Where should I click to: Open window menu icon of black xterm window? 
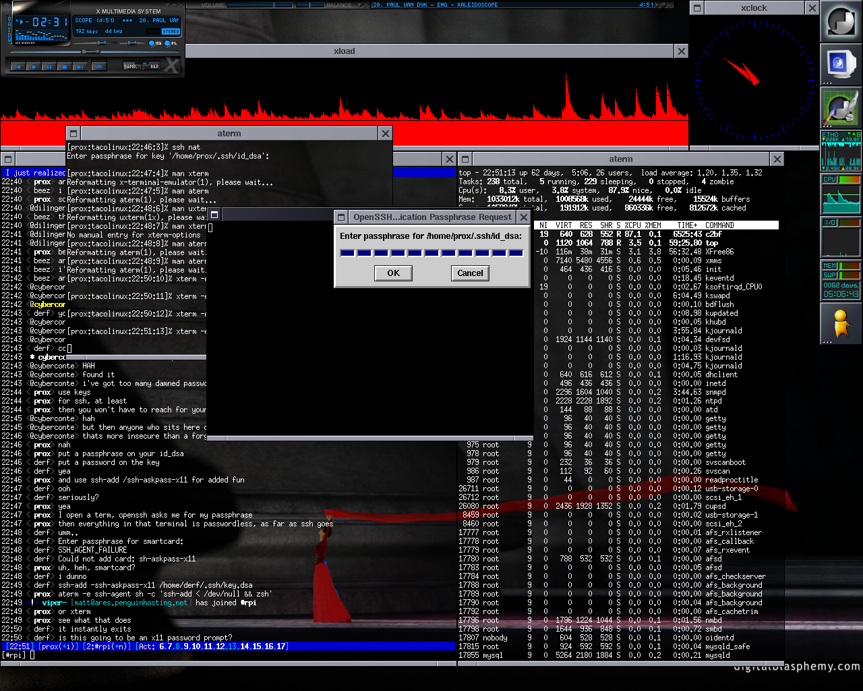click(x=214, y=215)
